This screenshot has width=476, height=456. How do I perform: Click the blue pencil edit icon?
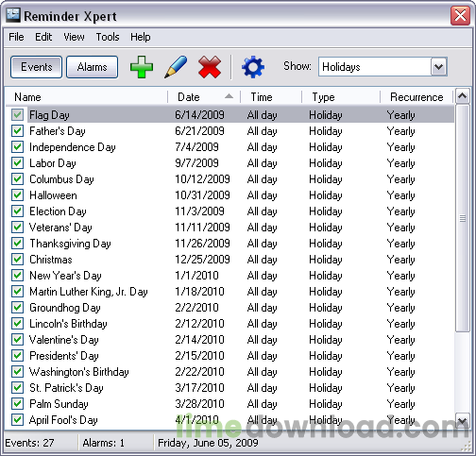tap(176, 67)
